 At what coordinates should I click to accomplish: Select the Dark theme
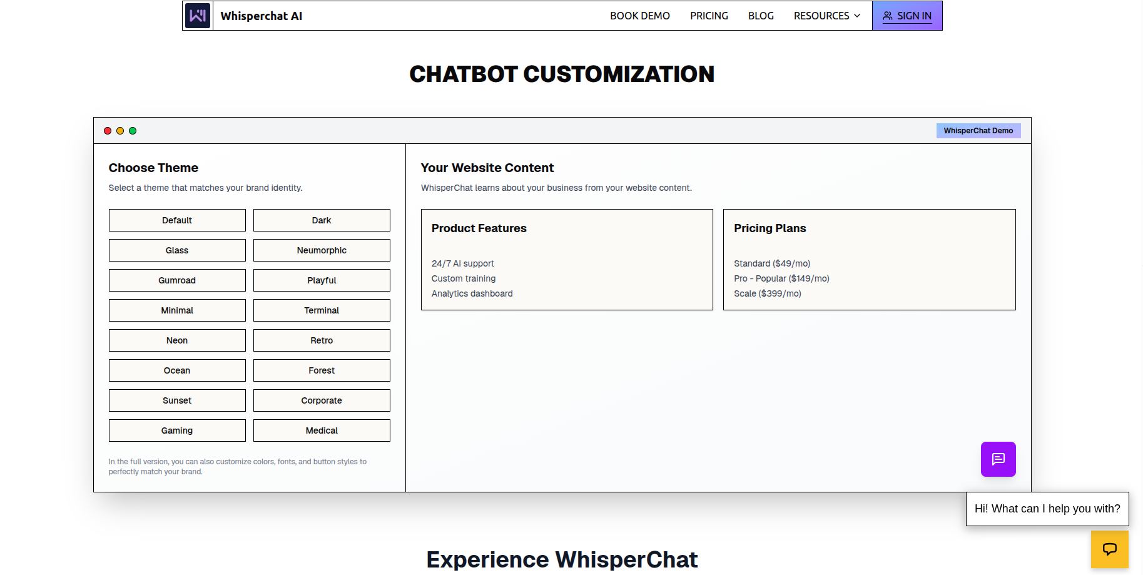tap(322, 220)
